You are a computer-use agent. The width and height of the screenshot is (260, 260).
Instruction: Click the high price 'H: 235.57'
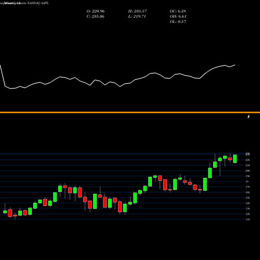coord(137,11)
